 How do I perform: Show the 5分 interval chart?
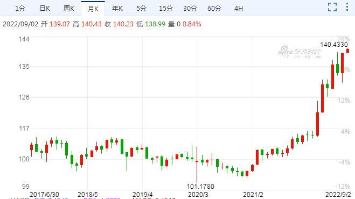click(141, 9)
